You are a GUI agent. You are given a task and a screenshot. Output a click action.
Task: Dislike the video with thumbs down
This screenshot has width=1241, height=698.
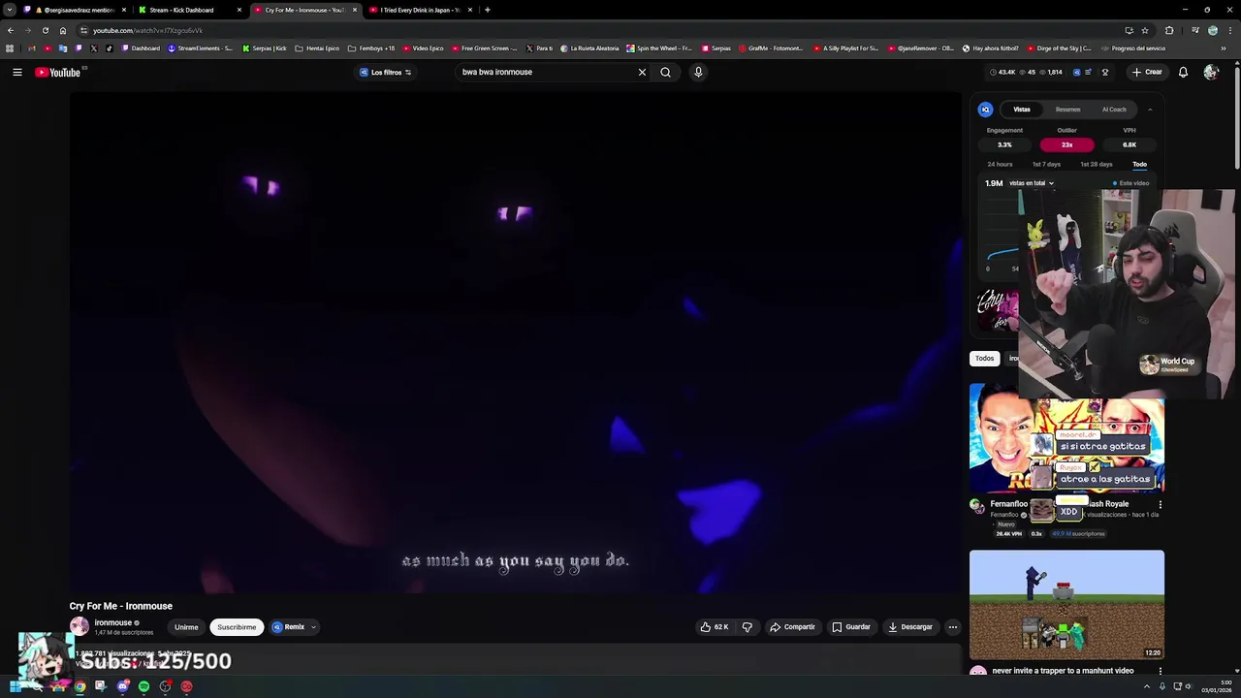(x=747, y=627)
